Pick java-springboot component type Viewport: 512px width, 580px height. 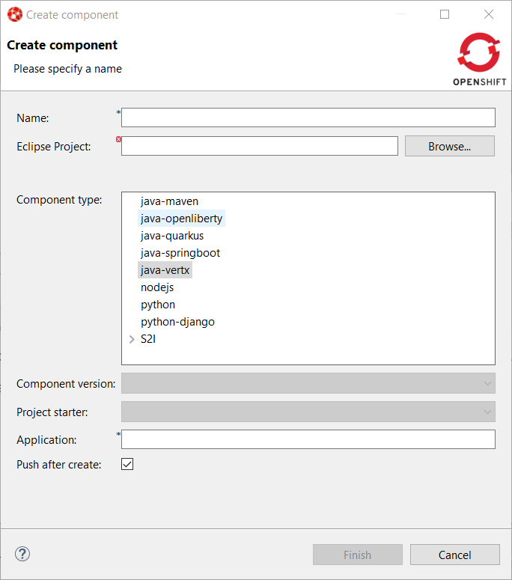click(x=180, y=253)
